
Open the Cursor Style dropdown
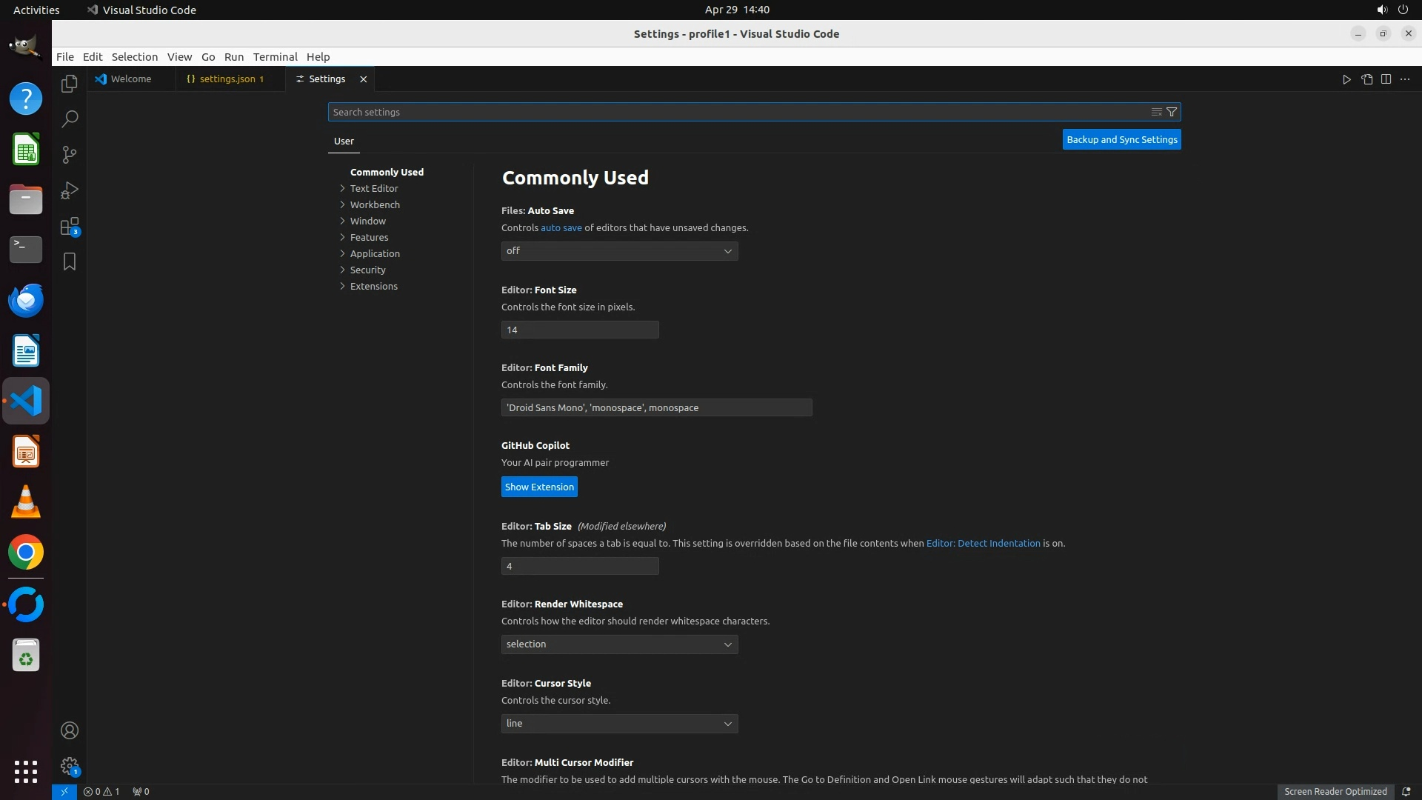619,724
